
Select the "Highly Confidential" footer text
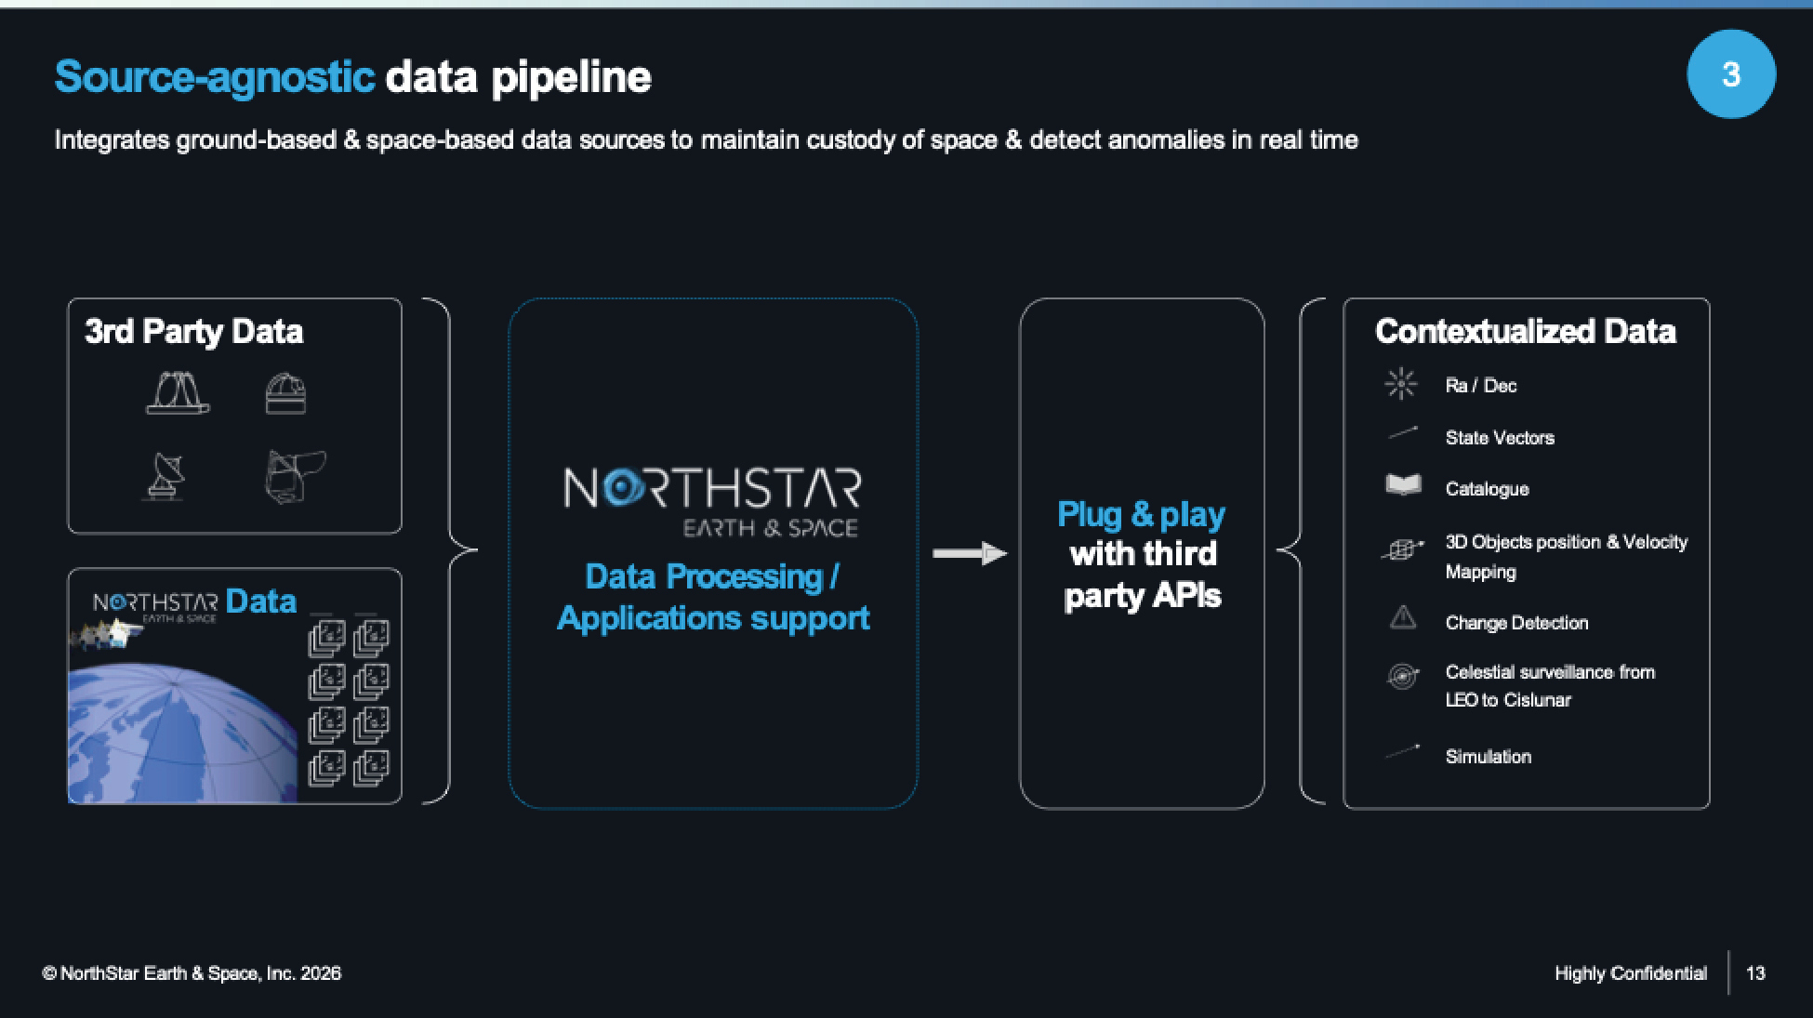point(1631,973)
